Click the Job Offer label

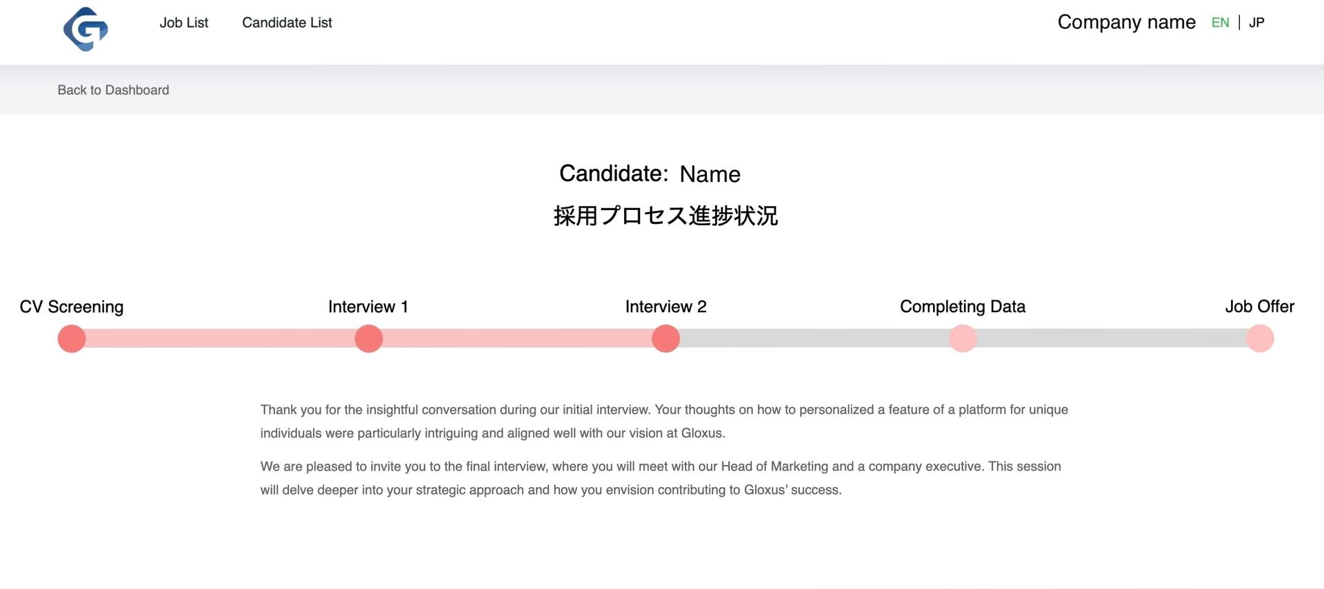(1260, 307)
